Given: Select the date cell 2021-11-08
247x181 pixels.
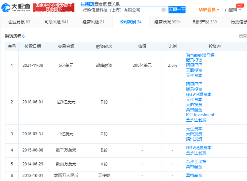Looking at the screenshot, I should 33,65.
